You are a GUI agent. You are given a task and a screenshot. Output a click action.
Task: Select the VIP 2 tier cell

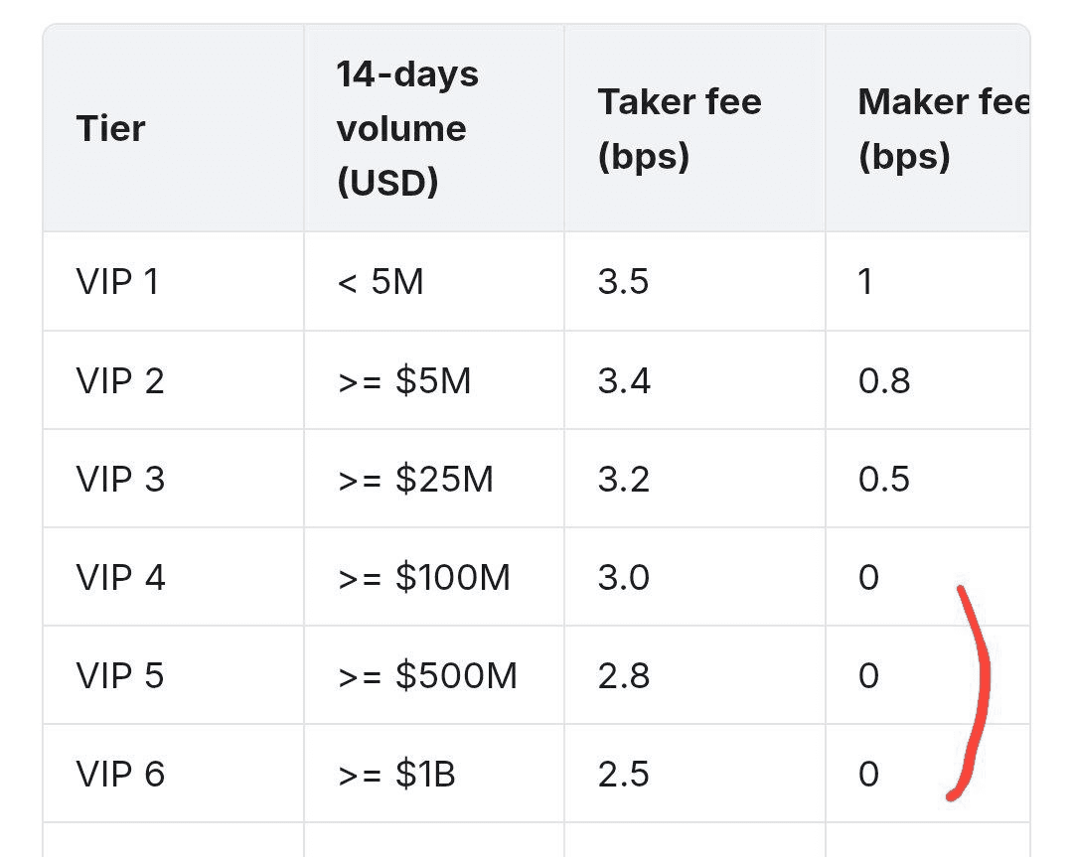coord(119,380)
